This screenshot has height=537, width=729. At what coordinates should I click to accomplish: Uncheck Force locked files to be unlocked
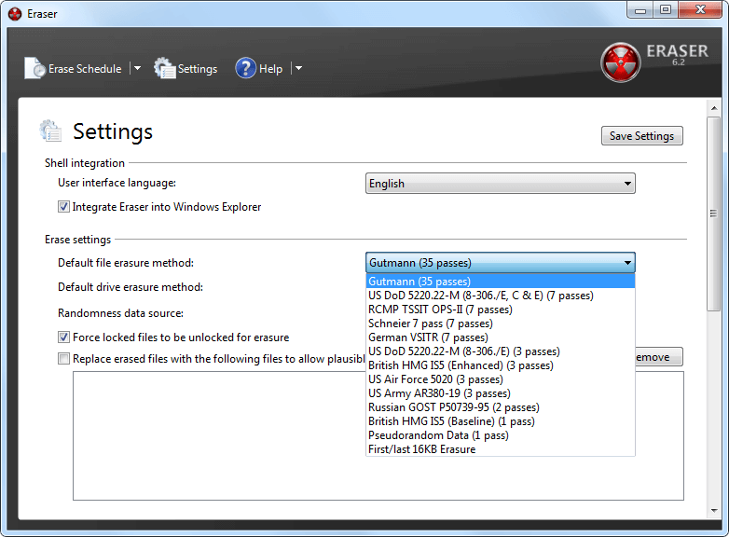click(63, 337)
